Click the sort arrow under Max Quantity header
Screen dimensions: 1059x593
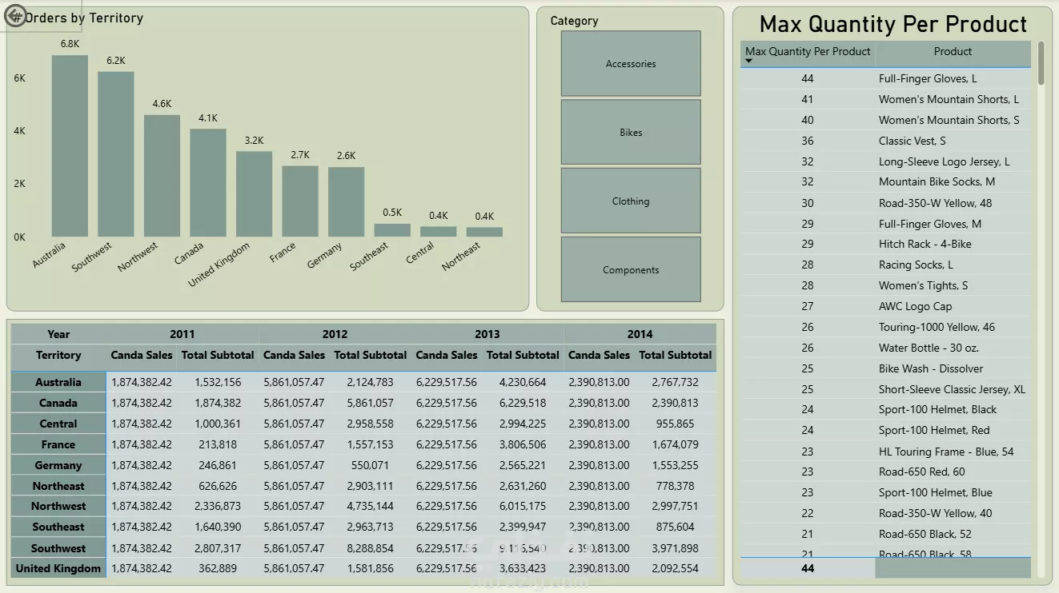coord(749,62)
